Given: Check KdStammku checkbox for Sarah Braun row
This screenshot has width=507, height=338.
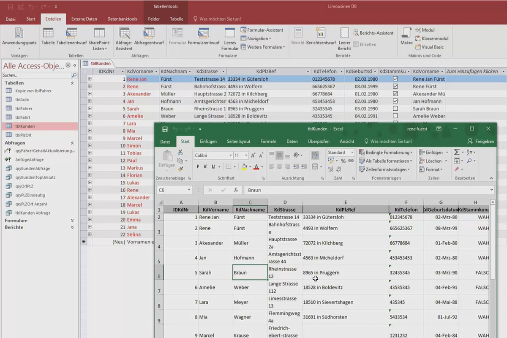Looking at the screenshot, I should click(395, 109).
